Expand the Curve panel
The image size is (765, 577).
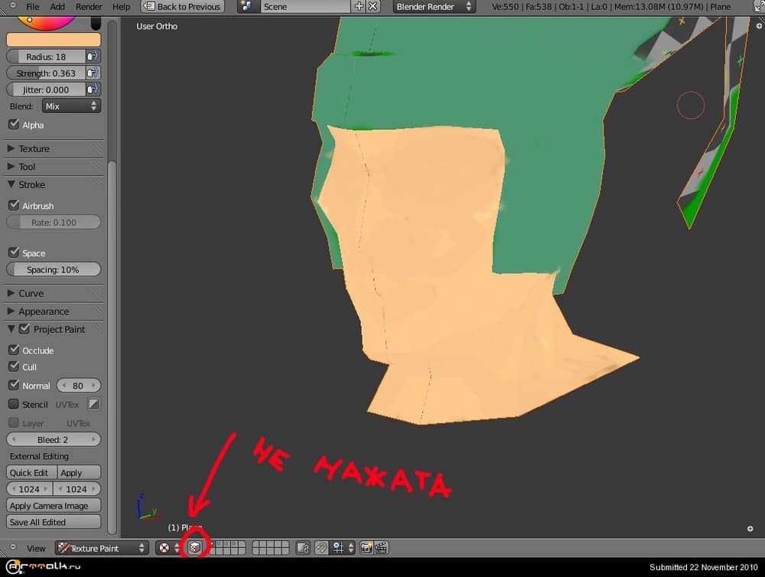[x=31, y=293]
